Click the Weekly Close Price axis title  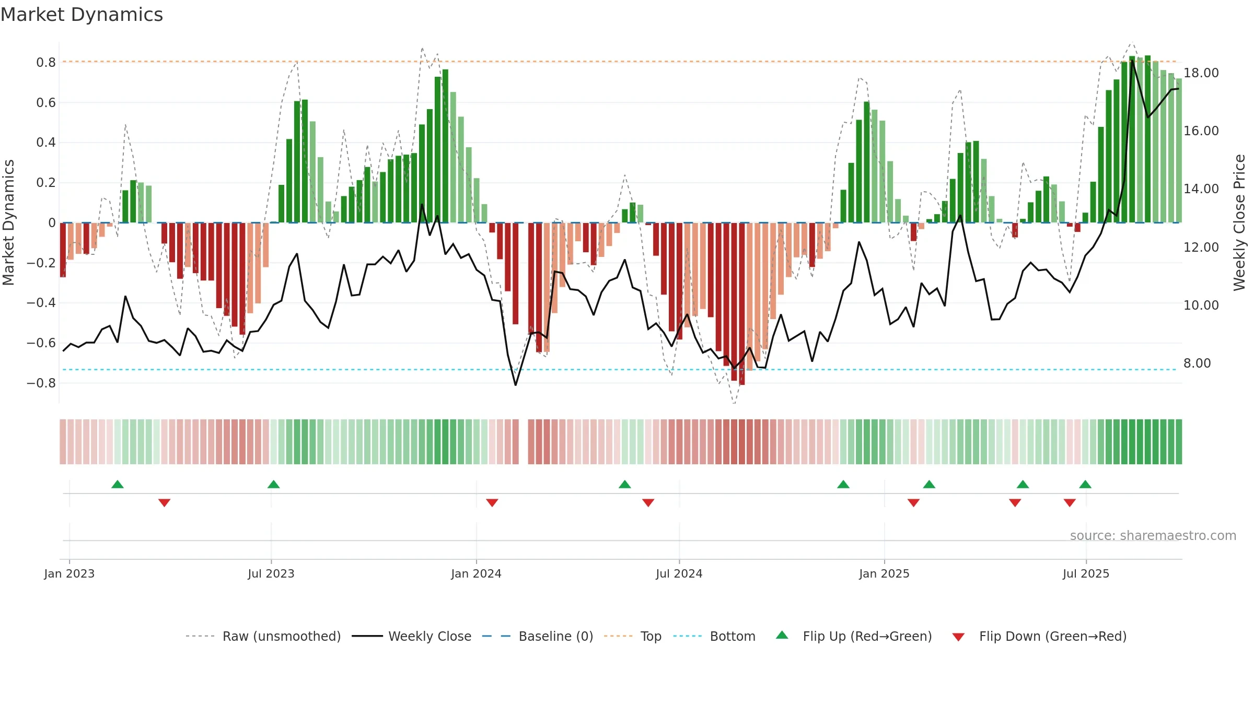tap(1239, 222)
